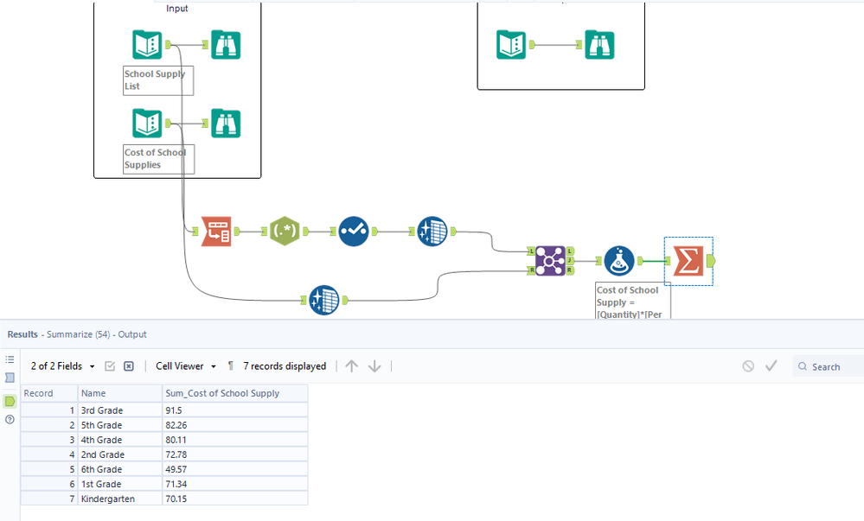Click 7 records displayed text
The width and height of the screenshot is (864, 521).
point(285,366)
